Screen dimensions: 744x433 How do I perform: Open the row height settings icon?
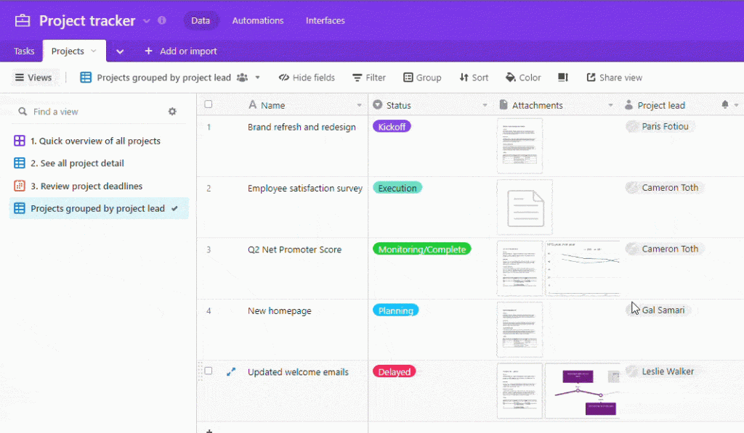click(x=562, y=78)
